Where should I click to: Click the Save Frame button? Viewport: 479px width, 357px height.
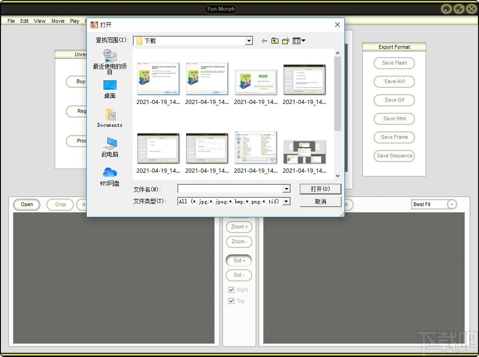point(394,137)
